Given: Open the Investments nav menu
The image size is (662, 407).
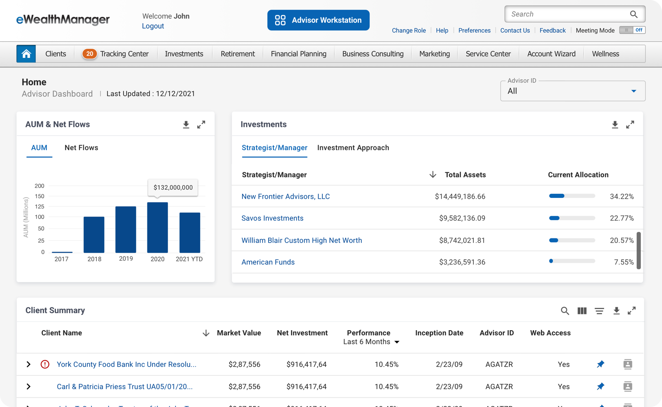Looking at the screenshot, I should click(x=184, y=54).
